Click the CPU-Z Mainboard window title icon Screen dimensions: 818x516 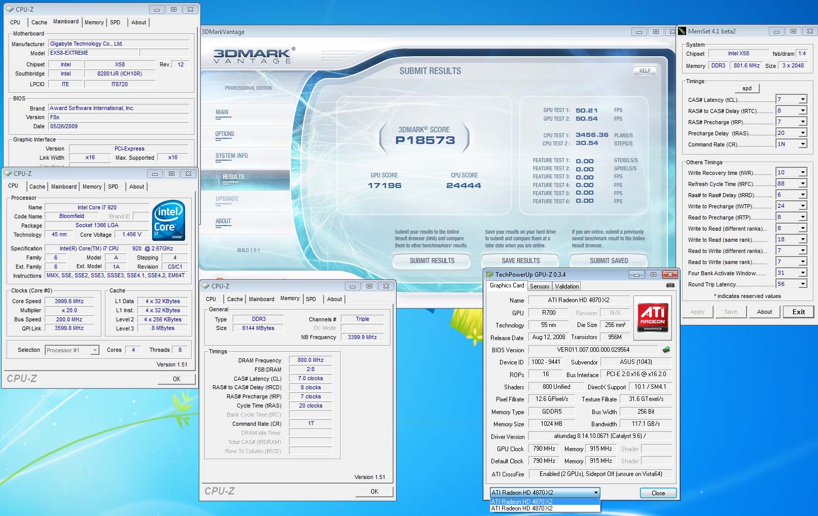tap(9, 9)
